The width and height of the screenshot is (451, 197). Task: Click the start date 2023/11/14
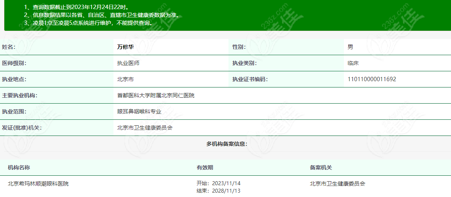point(226,184)
